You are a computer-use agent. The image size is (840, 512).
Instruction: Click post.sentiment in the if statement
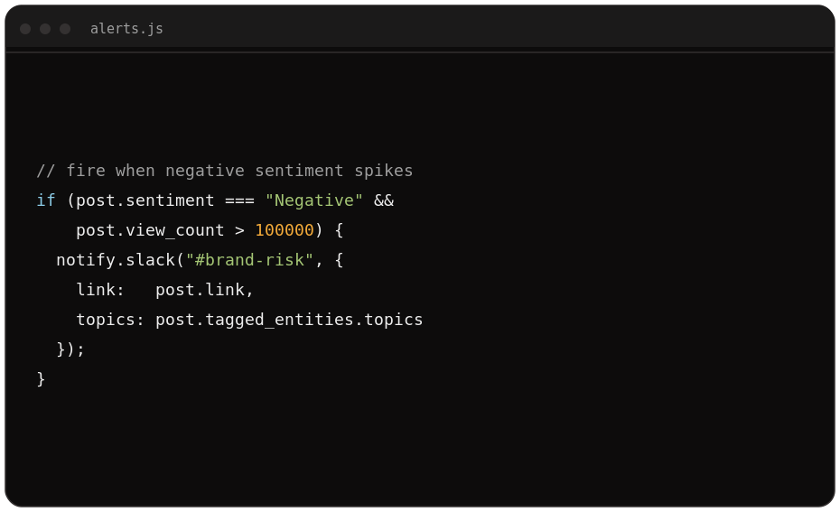click(145, 200)
